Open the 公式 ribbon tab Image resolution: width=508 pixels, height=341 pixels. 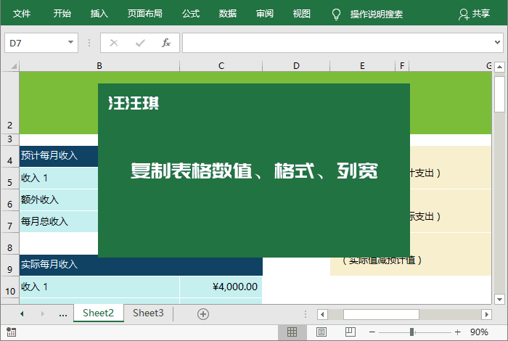coord(191,14)
